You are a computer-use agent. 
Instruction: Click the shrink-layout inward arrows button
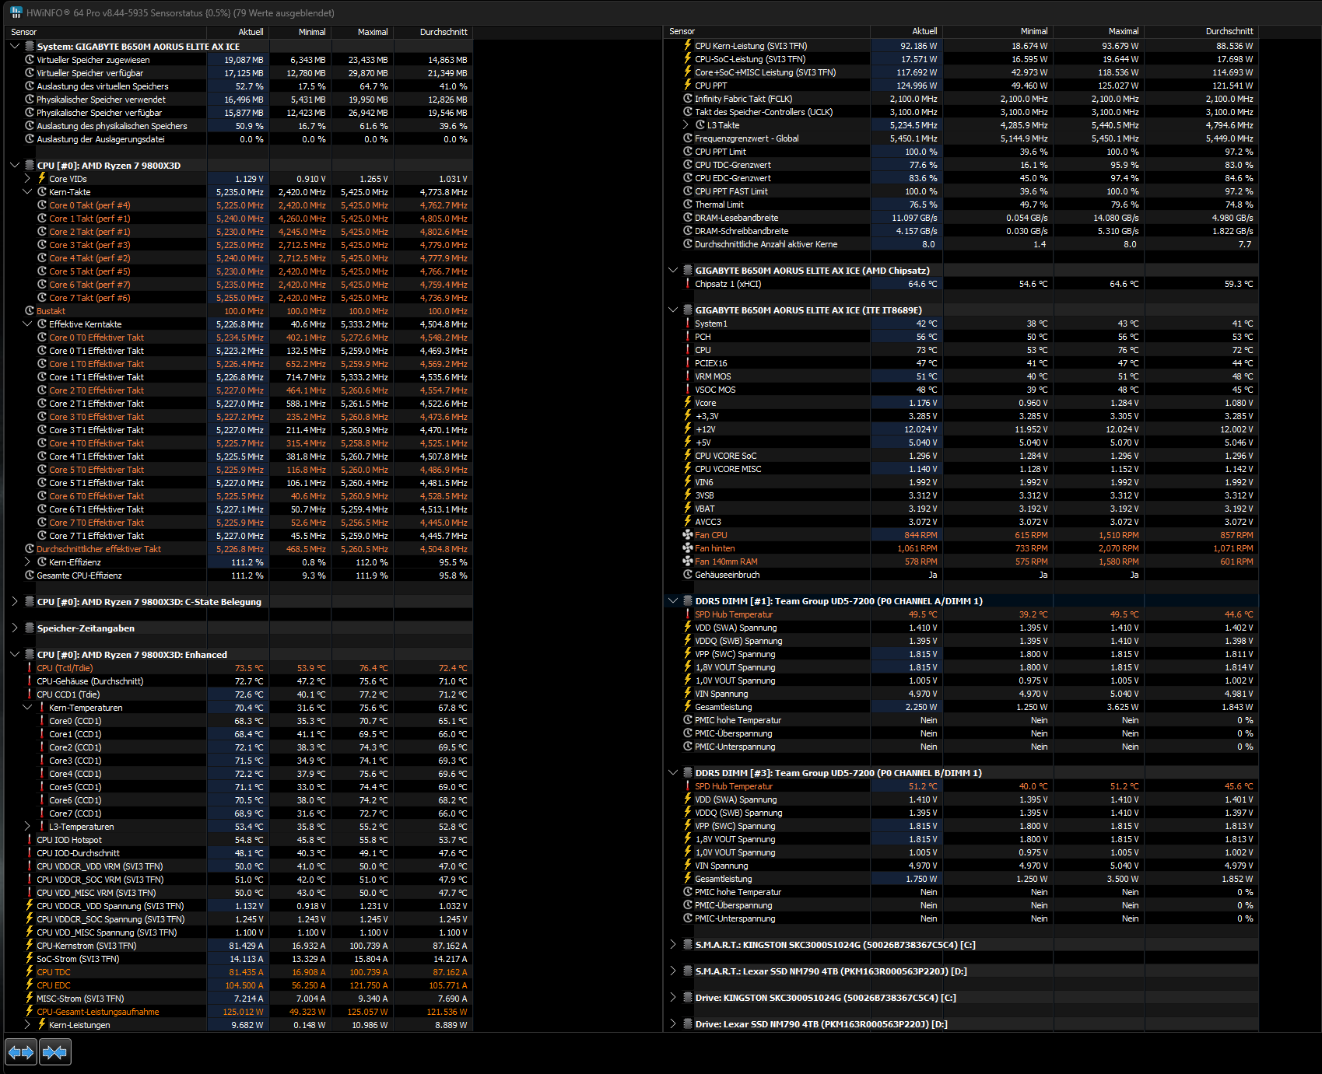pyautogui.click(x=54, y=1052)
